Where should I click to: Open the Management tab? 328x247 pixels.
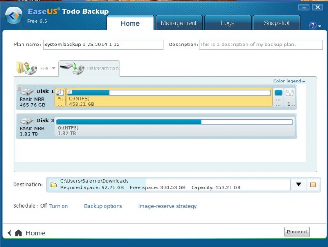tap(179, 23)
